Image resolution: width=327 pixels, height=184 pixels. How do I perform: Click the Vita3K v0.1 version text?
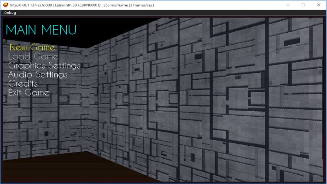tap(20, 5)
